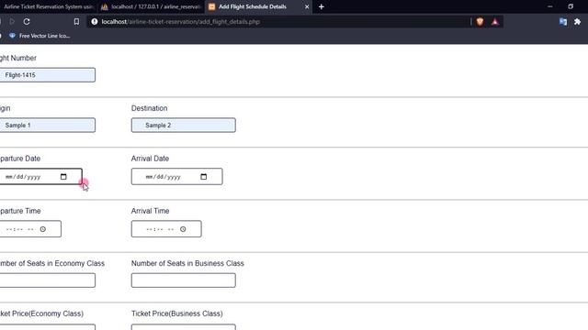Open Brave Rewards triangle icon
This screenshot has width=588, height=330.
(495, 22)
